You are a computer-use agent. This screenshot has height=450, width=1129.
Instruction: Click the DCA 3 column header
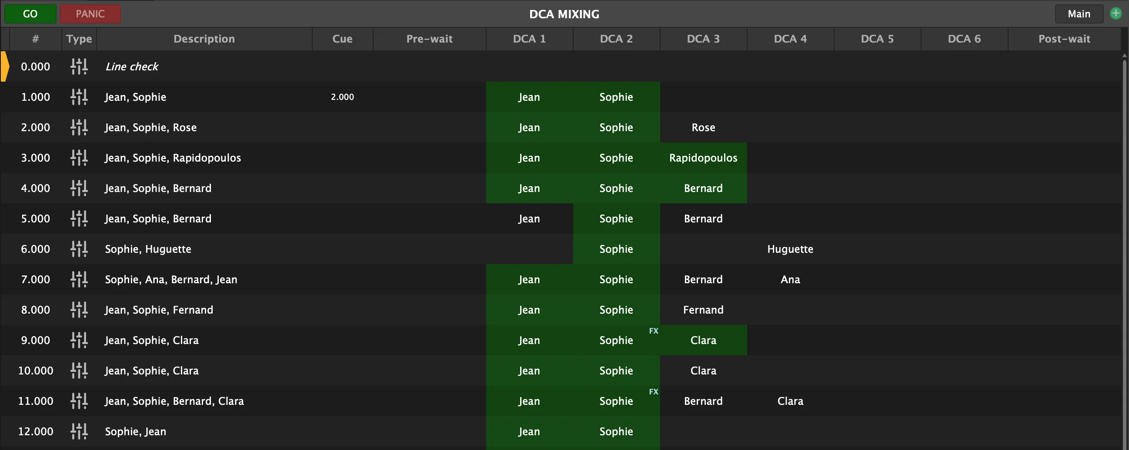click(x=703, y=39)
